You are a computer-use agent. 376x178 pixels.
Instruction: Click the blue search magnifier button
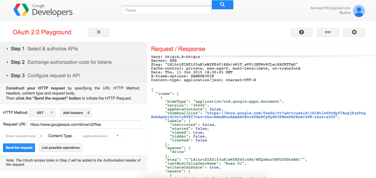click(222, 4)
